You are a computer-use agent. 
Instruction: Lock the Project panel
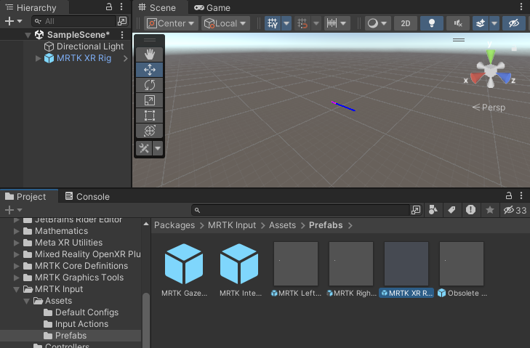click(x=509, y=195)
